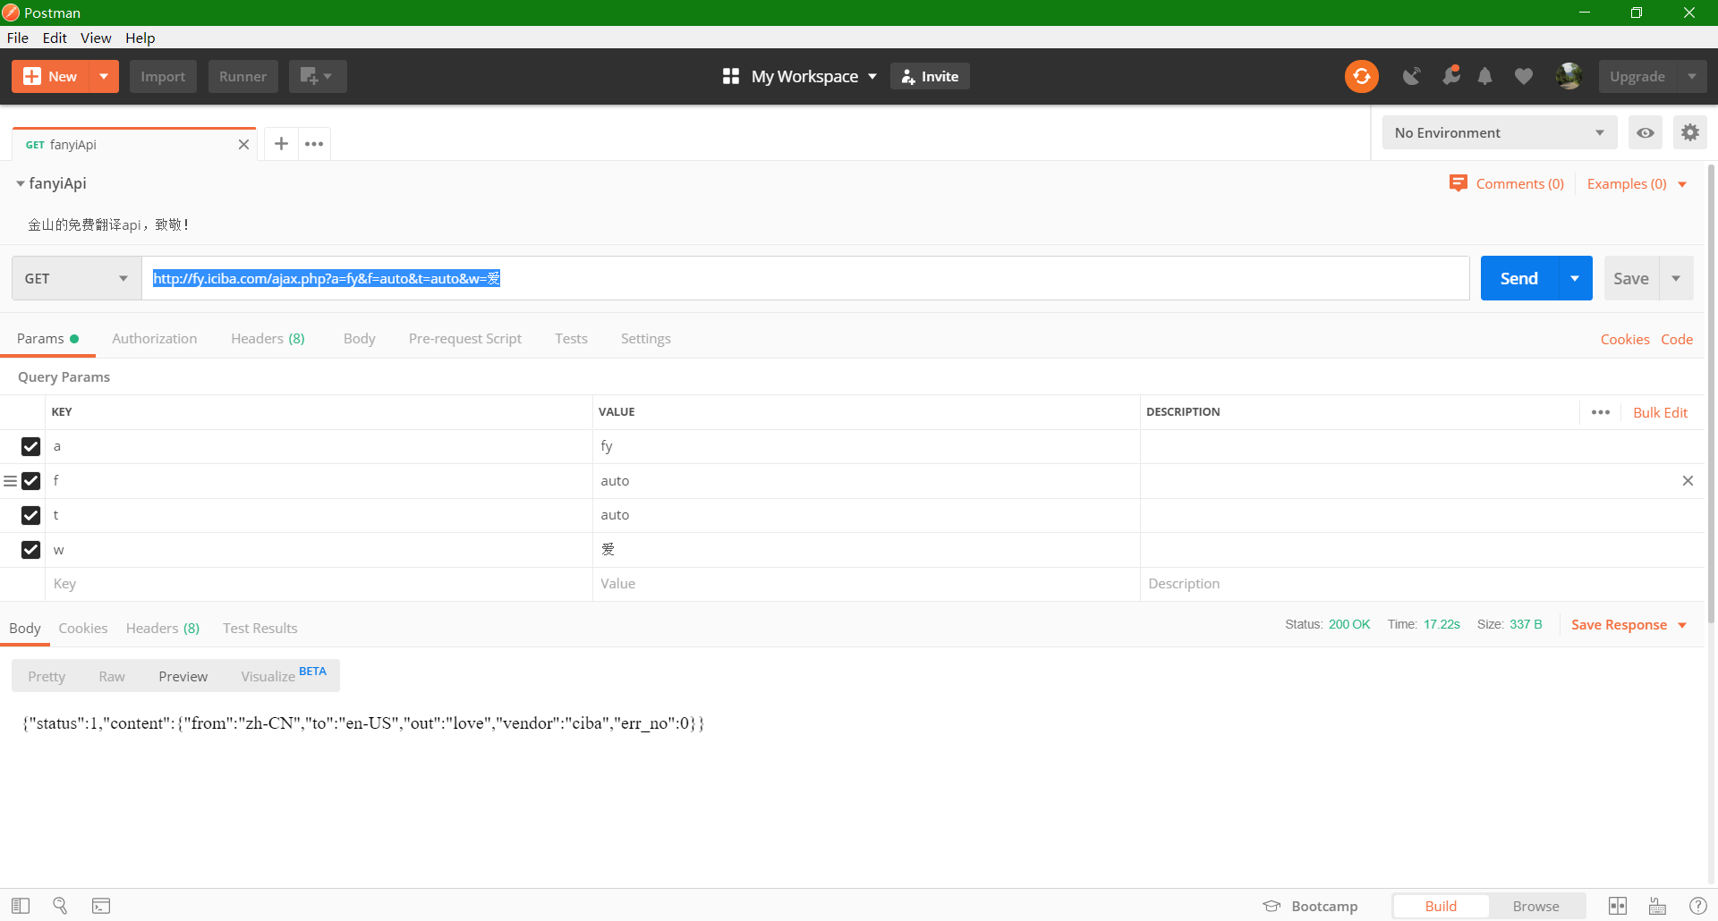Open the Postman Console icon
The height and width of the screenshot is (921, 1718).
pos(101,906)
